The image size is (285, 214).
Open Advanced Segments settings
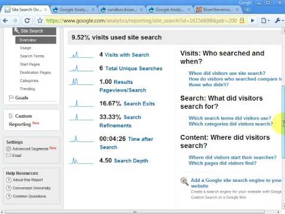[x=30, y=149]
